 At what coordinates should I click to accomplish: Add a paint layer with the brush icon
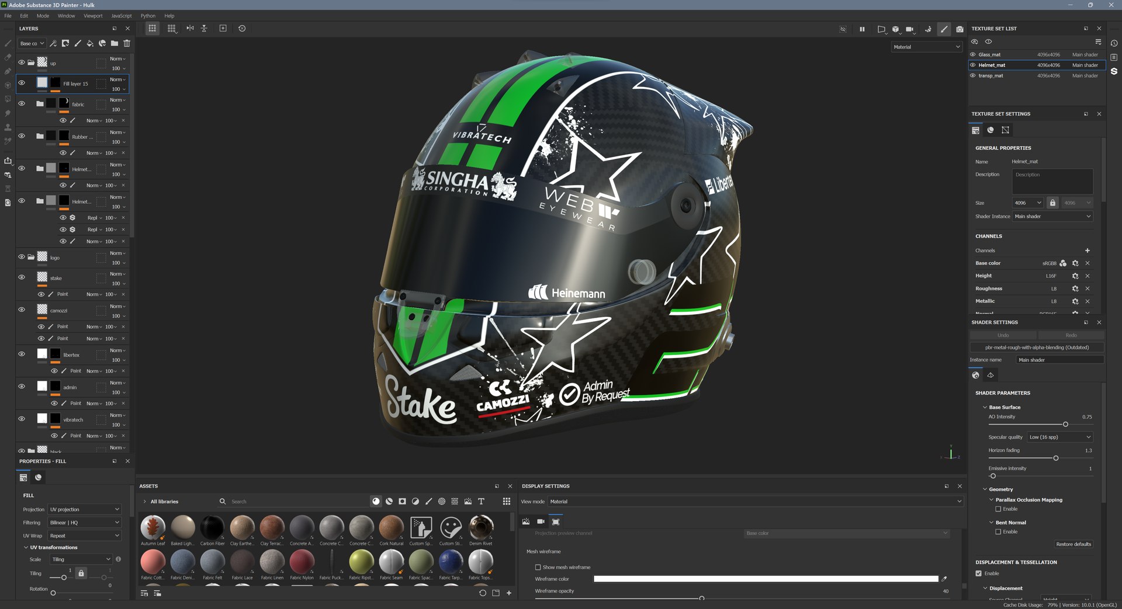[x=78, y=43]
